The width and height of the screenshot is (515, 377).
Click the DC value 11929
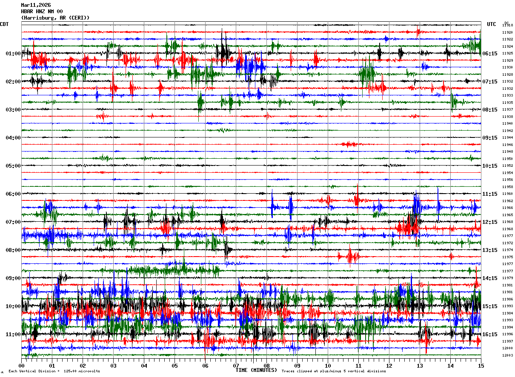507,60
